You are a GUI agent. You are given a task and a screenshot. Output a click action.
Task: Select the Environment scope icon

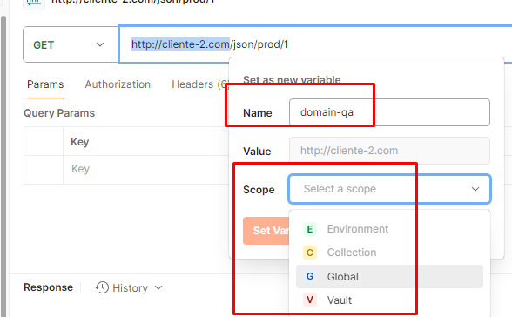(x=310, y=229)
